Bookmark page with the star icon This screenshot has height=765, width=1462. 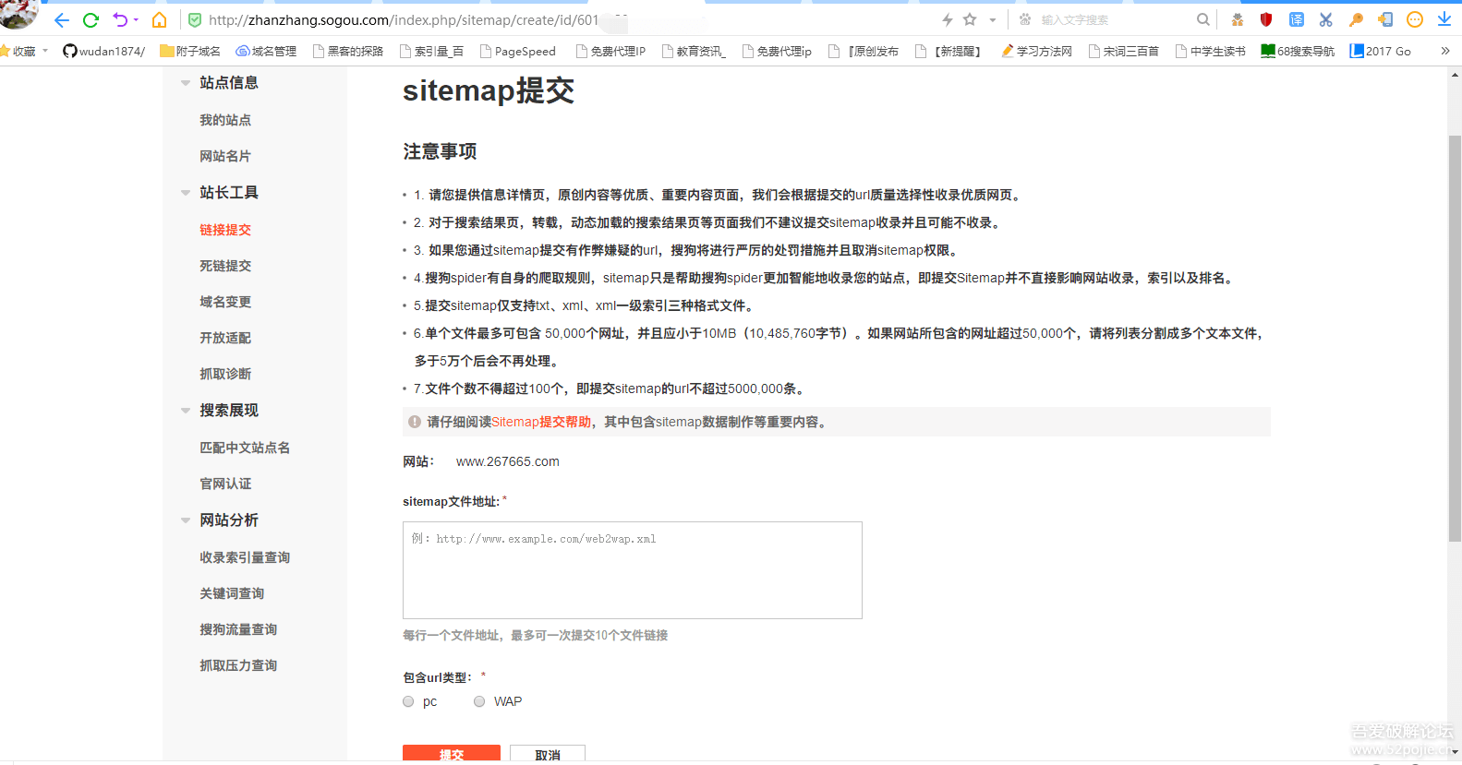click(x=970, y=19)
